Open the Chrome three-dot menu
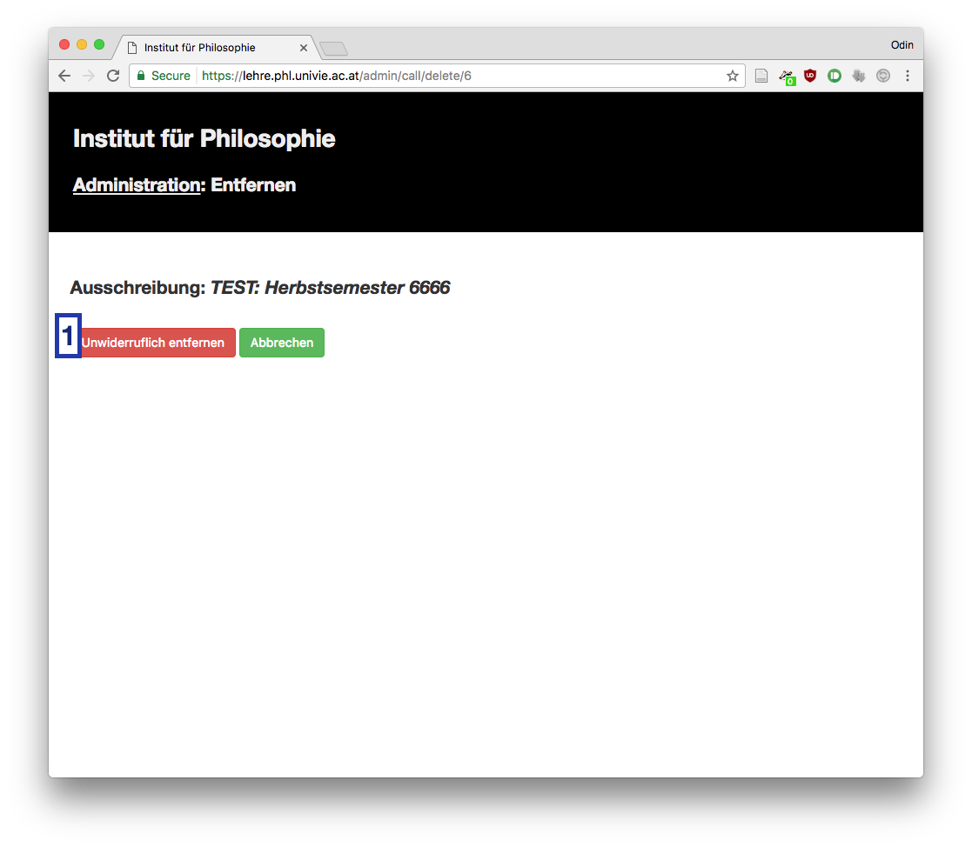The image size is (972, 847). 908,77
